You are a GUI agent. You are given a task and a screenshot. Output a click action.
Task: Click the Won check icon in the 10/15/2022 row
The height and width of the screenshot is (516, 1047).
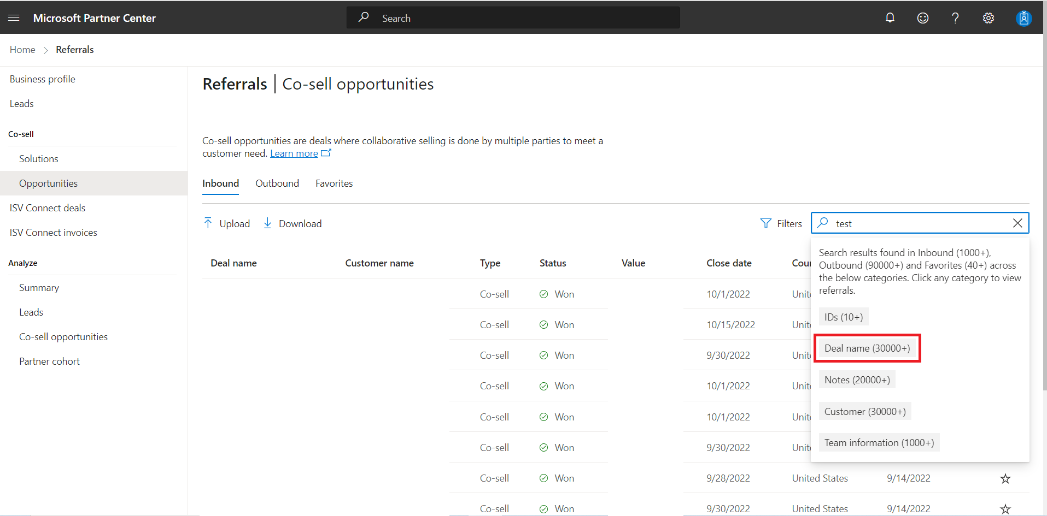[543, 325]
